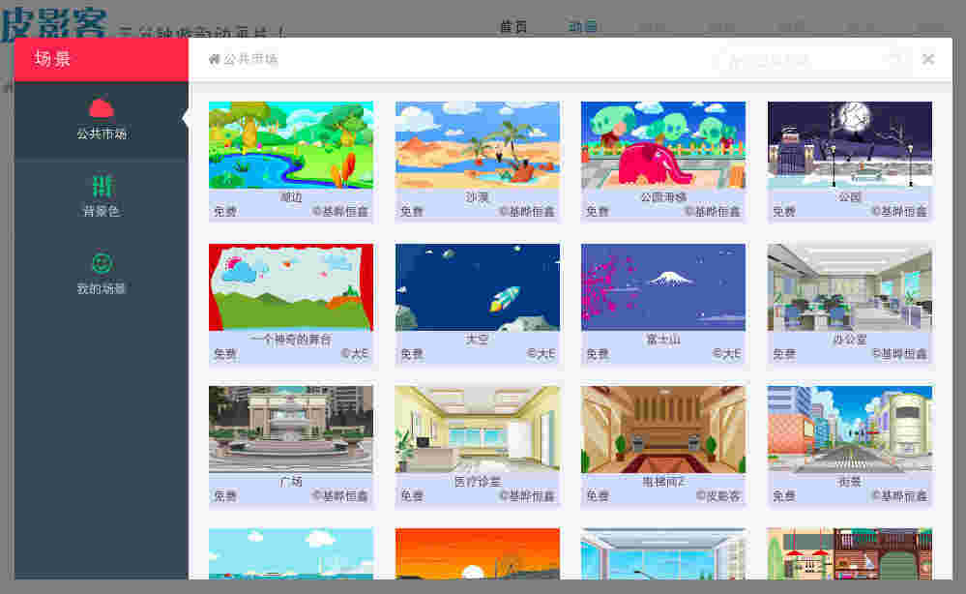Select the 办公室 office scene thumbnail

[x=850, y=287]
